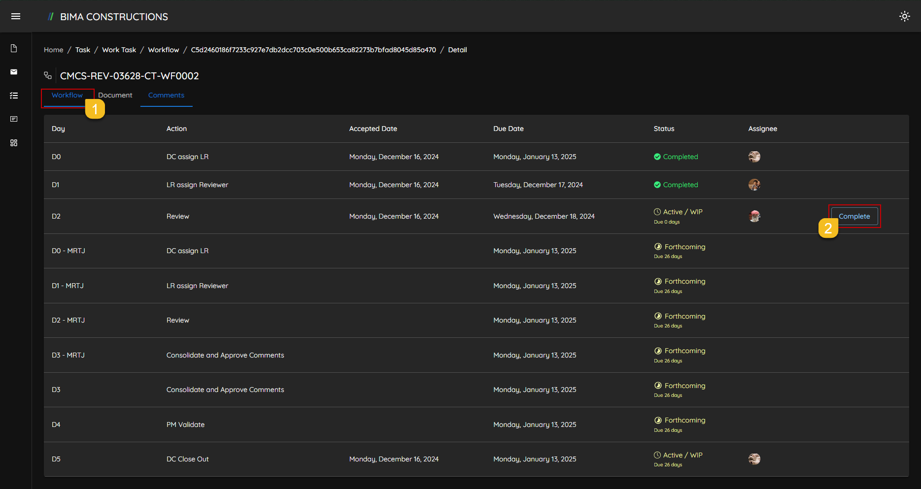Image resolution: width=921 pixels, height=489 pixels.
Task: Open the comment panel icon in the sidebar
Action: [x=14, y=119]
